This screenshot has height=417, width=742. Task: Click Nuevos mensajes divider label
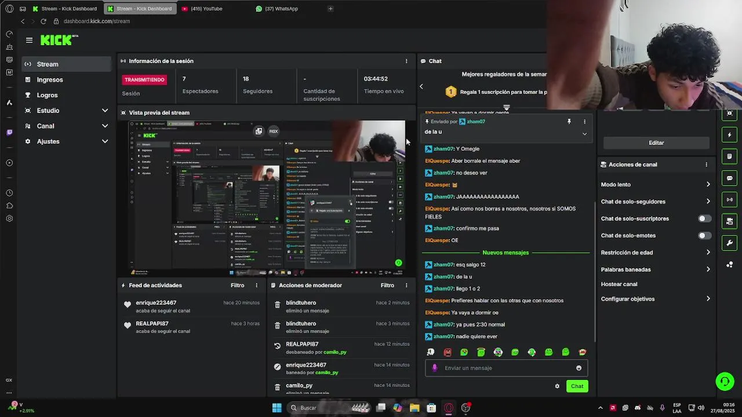point(505,253)
